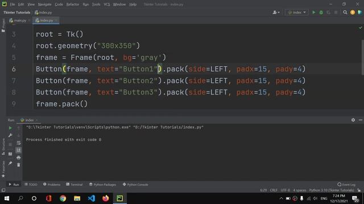Show hidden system tray icons chevron
364x204 pixels.
281,198
